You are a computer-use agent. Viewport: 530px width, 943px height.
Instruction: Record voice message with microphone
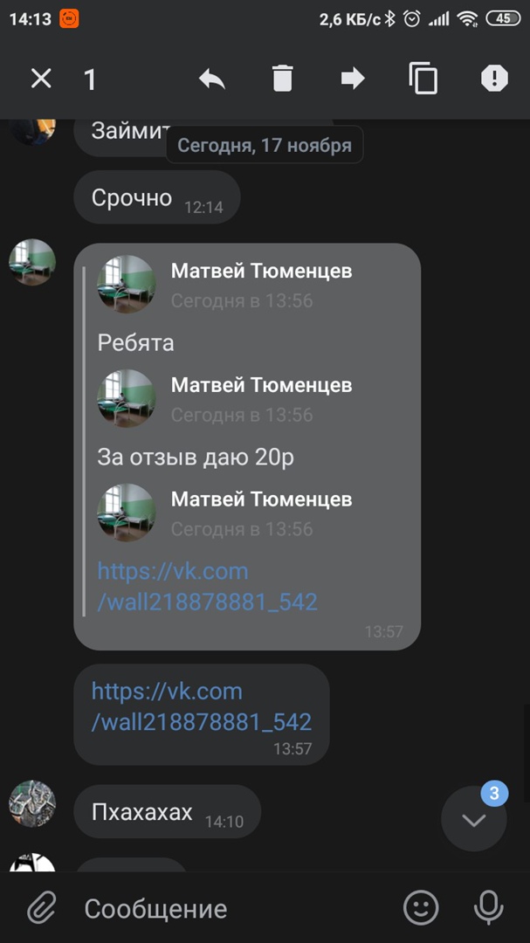tap(488, 907)
